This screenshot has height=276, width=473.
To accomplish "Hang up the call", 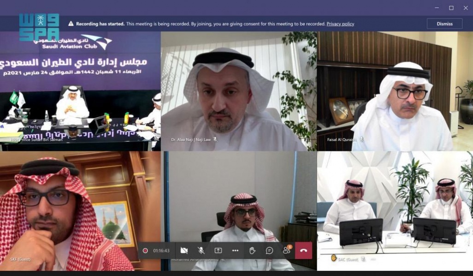I will tap(303, 251).
